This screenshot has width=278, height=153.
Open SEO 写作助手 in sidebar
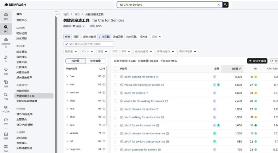pyautogui.click(x=25, y=114)
